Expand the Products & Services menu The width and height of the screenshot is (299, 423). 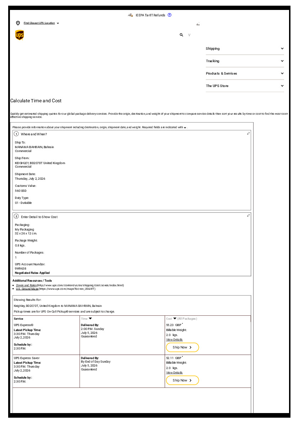[x=245, y=74]
